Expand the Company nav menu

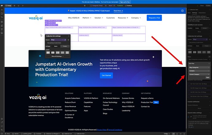[x=136, y=18]
